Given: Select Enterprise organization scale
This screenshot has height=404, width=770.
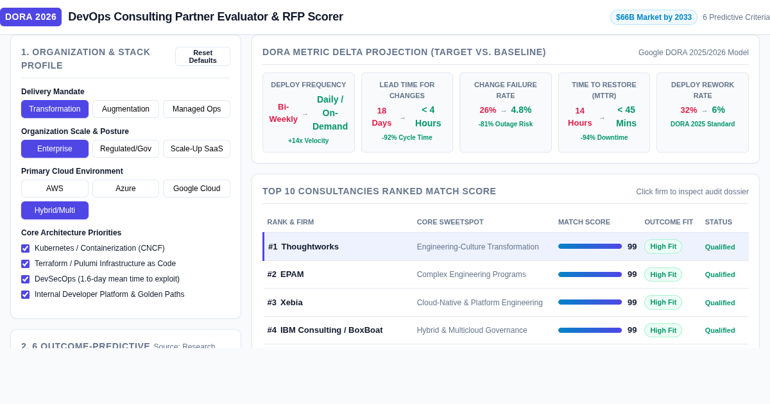Looking at the screenshot, I should [x=55, y=149].
